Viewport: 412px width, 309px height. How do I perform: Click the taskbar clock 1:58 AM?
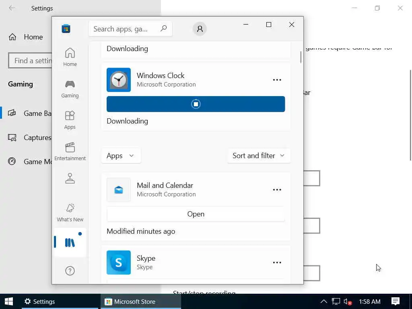370,302
